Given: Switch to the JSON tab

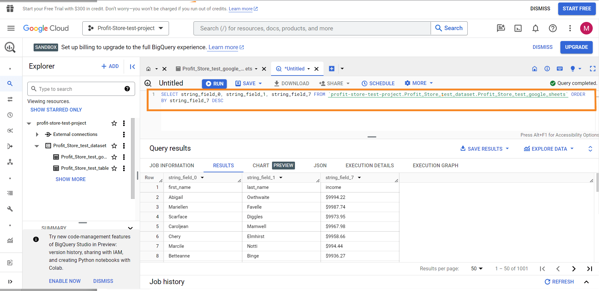Looking at the screenshot, I should click(320, 165).
